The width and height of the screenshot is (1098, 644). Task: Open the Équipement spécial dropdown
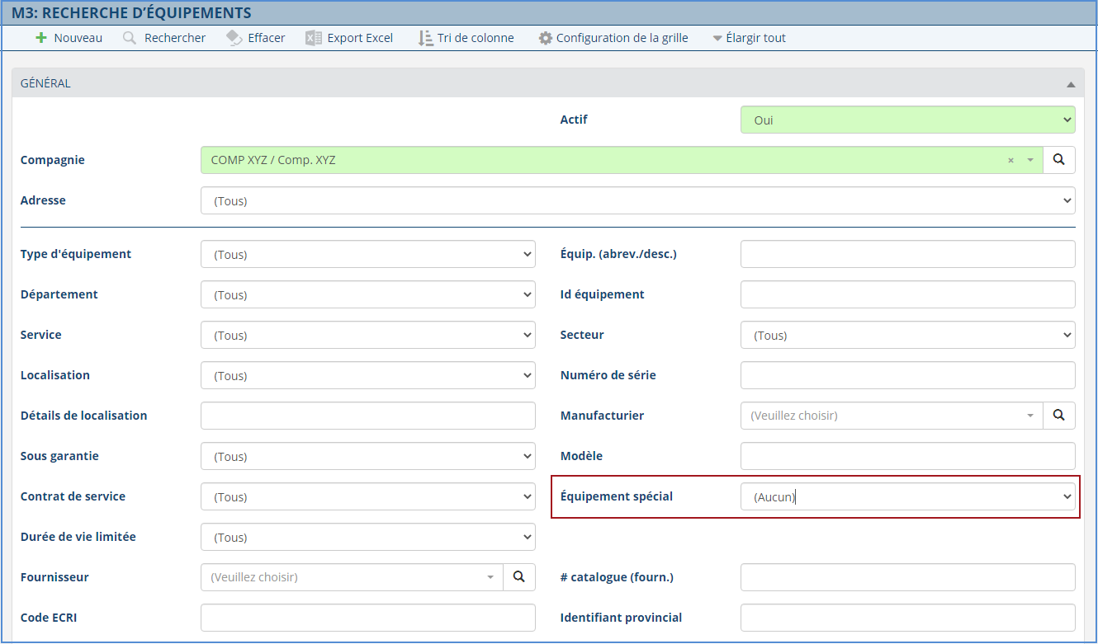(908, 496)
